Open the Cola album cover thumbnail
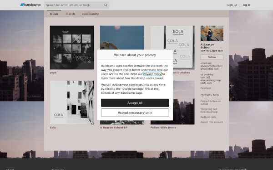Screen dimensions: 273x170 (72, 102)
